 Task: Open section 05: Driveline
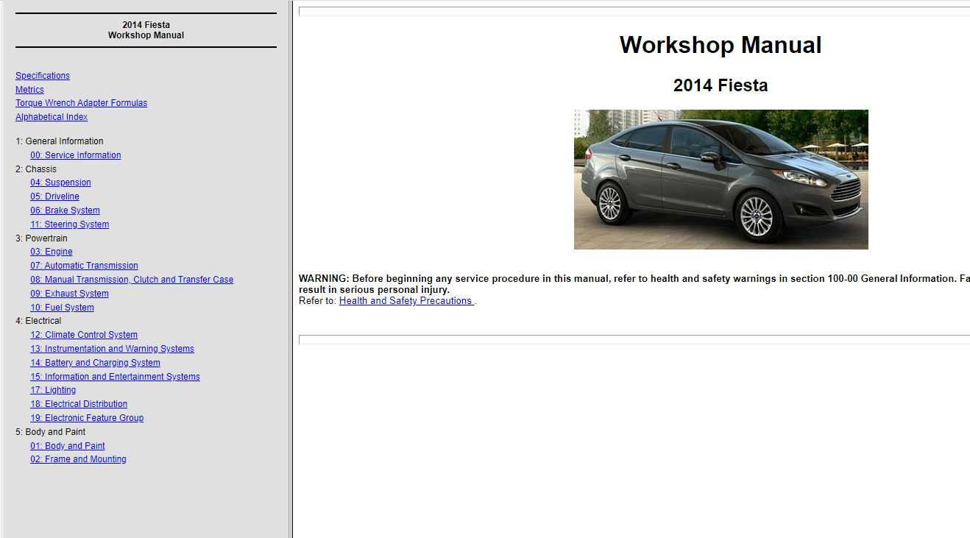click(54, 197)
